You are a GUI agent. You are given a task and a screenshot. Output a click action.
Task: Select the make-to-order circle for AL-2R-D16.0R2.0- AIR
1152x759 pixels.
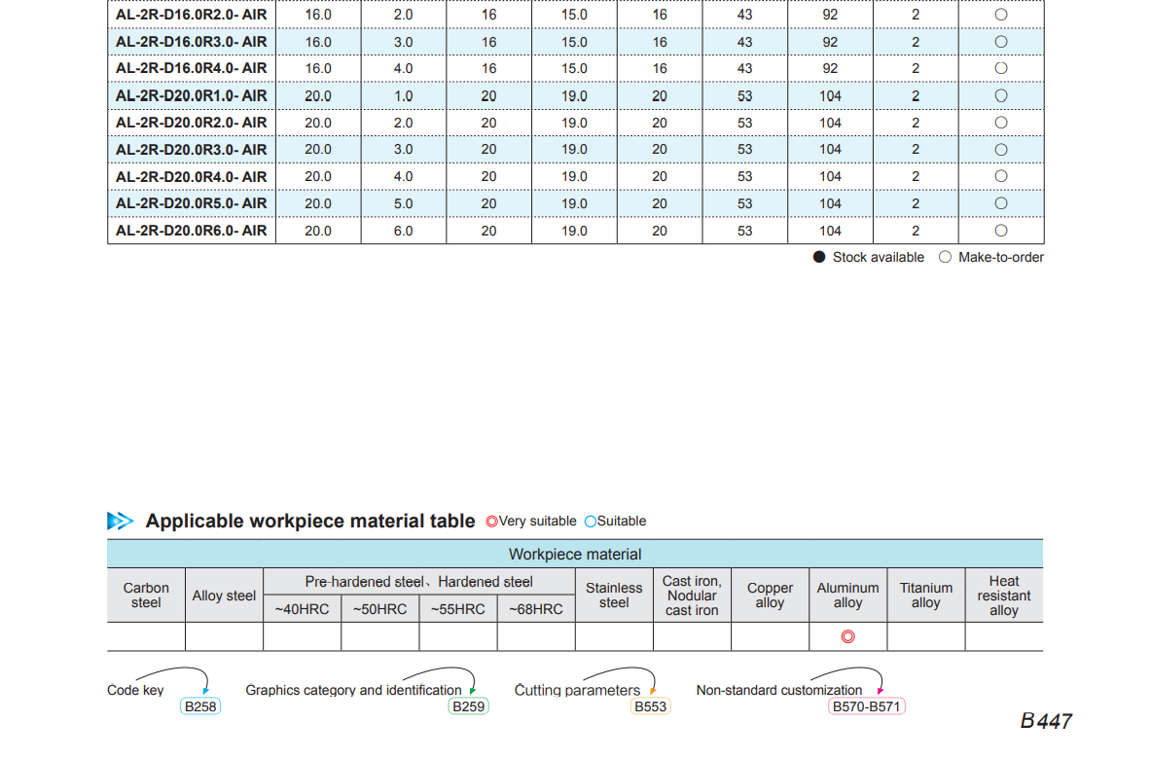tap(1000, 15)
